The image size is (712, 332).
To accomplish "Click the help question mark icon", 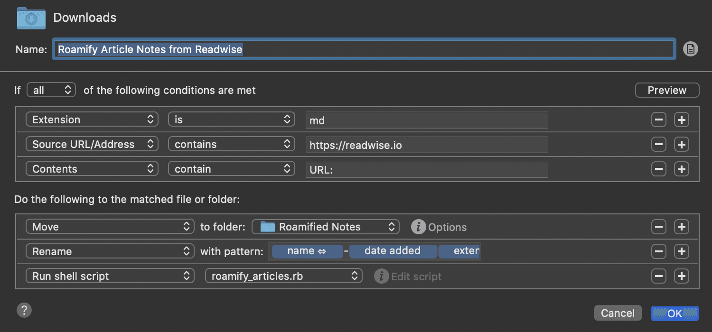I will coord(24,311).
